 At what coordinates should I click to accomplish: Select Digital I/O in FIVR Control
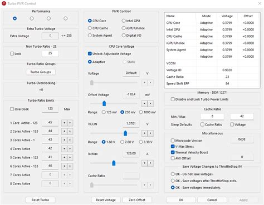tap(131, 36)
